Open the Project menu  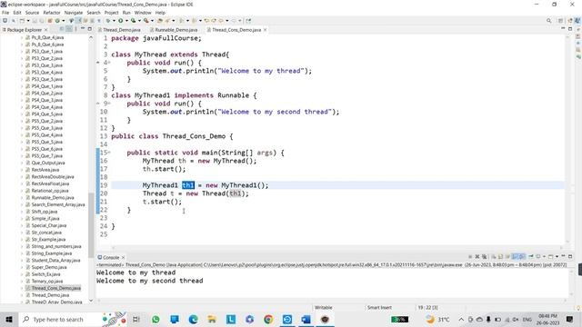(111, 13)
